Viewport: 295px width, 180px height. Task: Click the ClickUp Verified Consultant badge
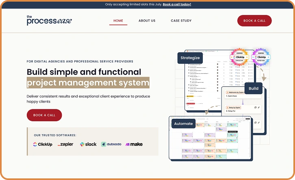[239, 57]
